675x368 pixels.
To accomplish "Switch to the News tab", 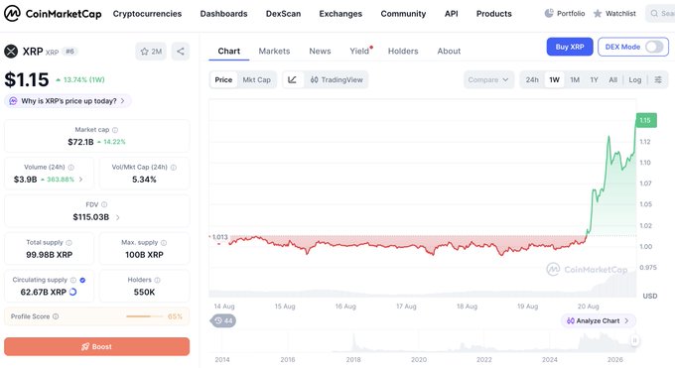I will click(x=320, y=51).
